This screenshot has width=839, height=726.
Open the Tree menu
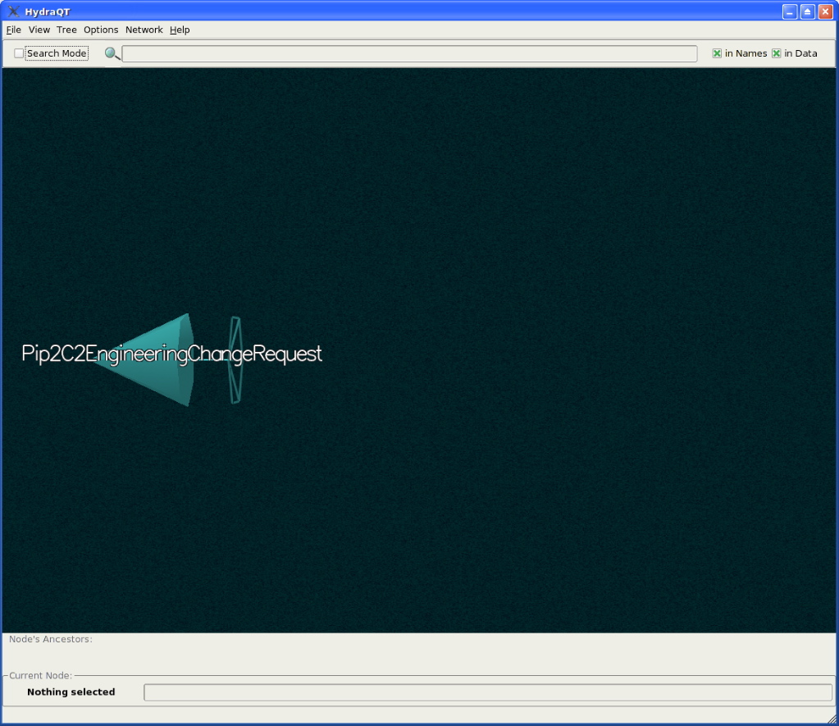click(x=66, y=30)
